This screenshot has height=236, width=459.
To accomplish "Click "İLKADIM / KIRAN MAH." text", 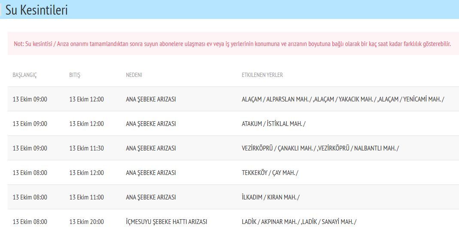I will point(271,197).
